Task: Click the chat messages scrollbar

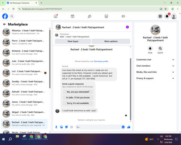Action: click(x=130, y=89)
